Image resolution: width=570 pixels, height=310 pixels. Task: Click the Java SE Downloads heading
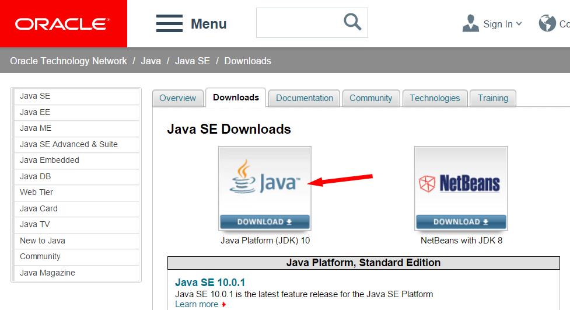229,129
